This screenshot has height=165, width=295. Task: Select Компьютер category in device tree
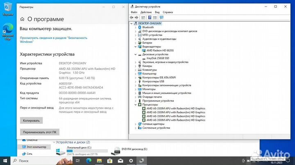click(x=150, y=74)
